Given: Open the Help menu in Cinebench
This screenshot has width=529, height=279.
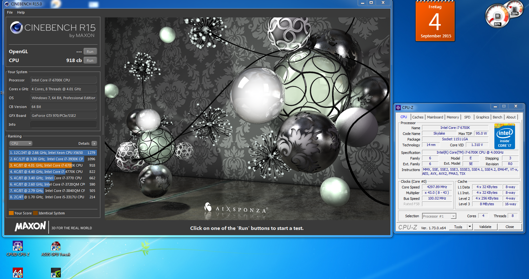Looking at the screenshot, I should pos(21,12).
